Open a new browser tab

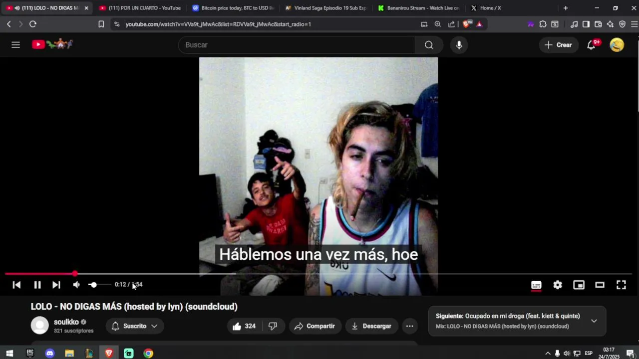[566, 8]
